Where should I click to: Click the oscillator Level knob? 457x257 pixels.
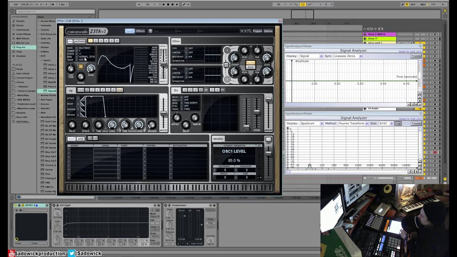(x=91, y=68)
